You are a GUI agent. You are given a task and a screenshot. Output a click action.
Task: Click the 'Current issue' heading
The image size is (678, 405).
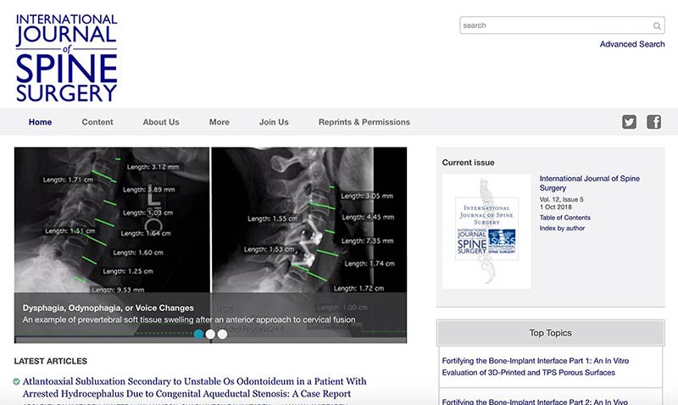point(468,163)
